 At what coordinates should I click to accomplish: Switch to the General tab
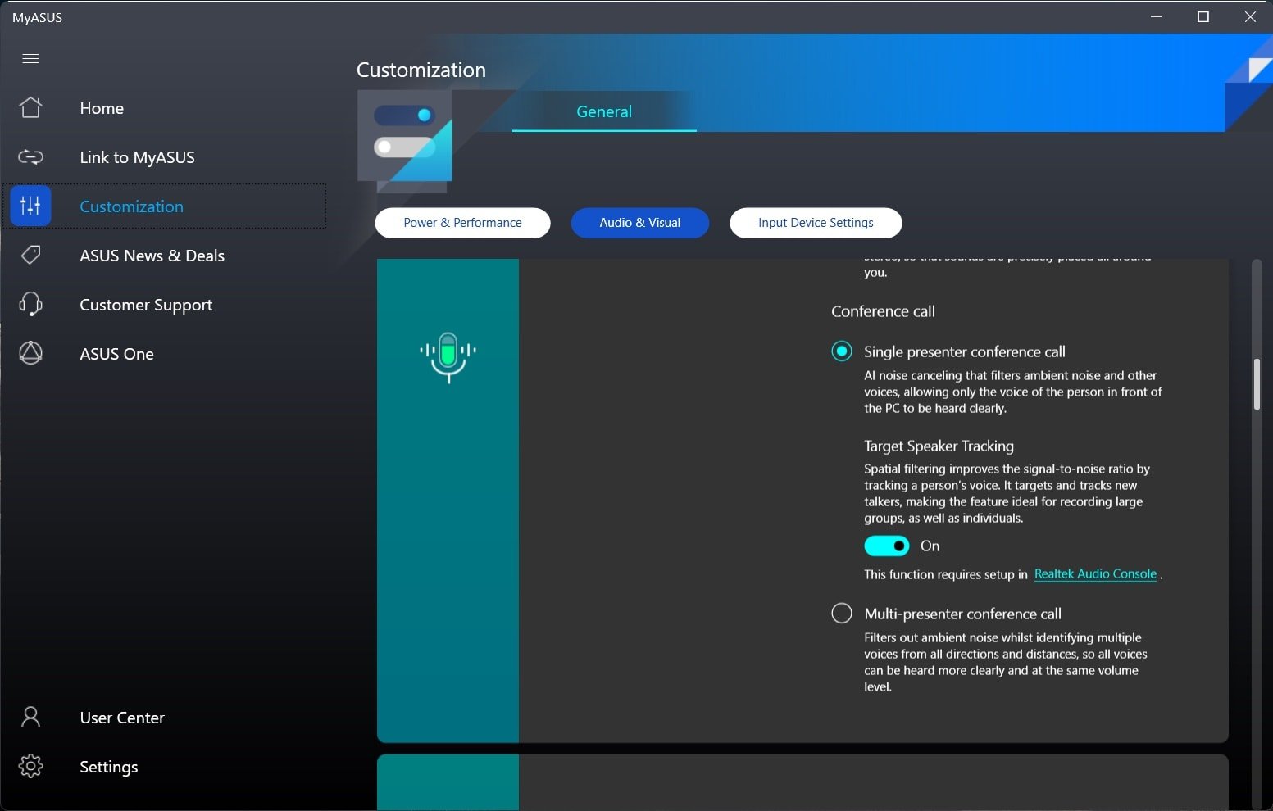pyautogui.click(x=604, y=111)
